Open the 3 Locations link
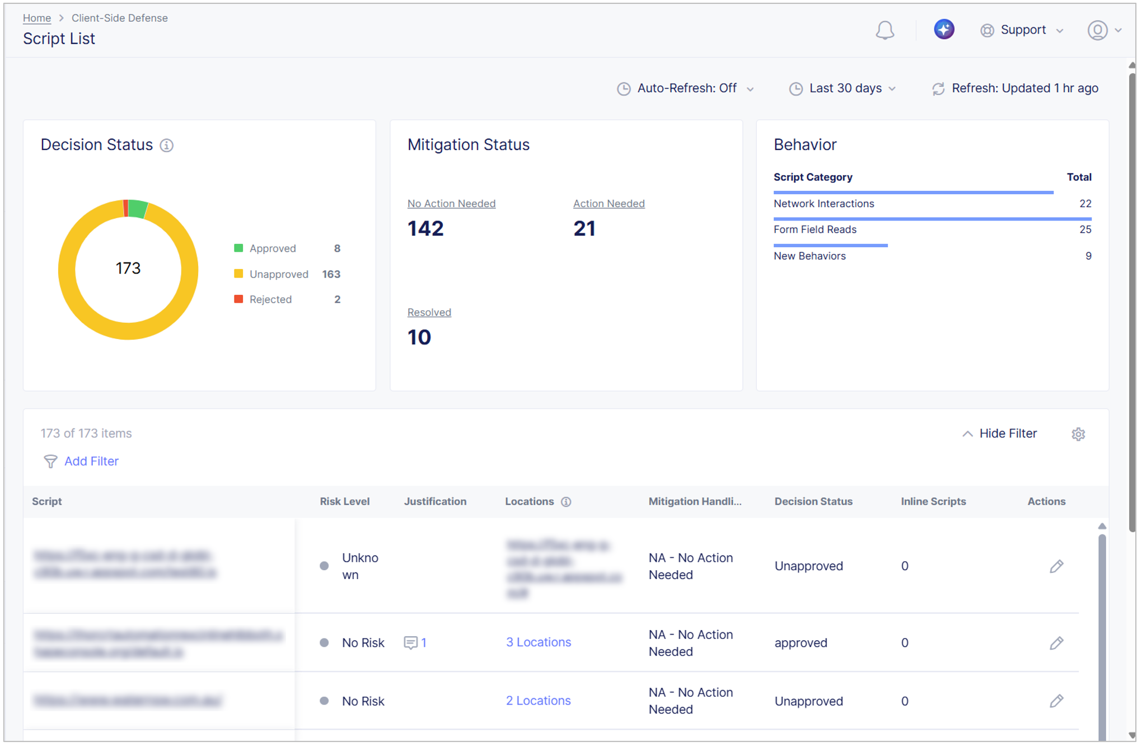 pyautogui.click(x=539, y=642)
